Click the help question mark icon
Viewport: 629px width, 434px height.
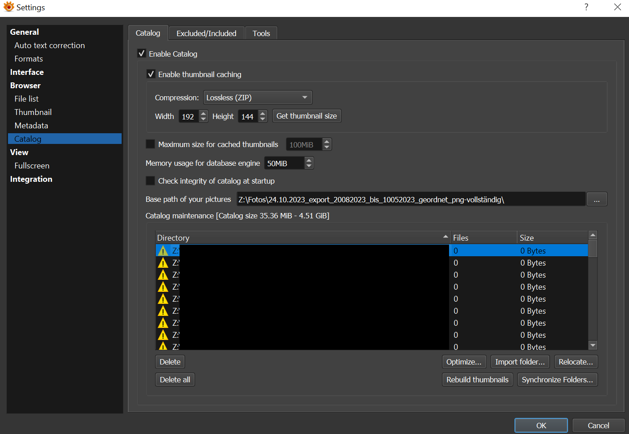tap(586, 7)
